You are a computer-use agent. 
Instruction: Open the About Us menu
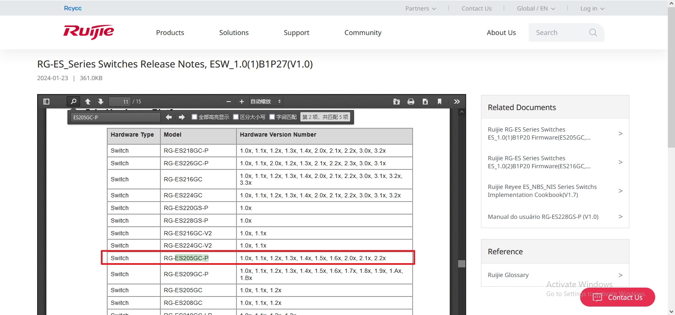(501, 32)
